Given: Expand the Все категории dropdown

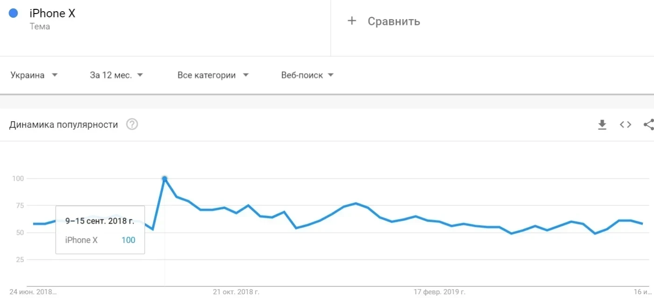Looking at the screenshot, I should [x=213, y=75].
